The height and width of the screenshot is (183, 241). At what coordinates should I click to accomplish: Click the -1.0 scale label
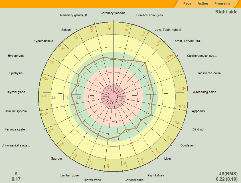92,98
